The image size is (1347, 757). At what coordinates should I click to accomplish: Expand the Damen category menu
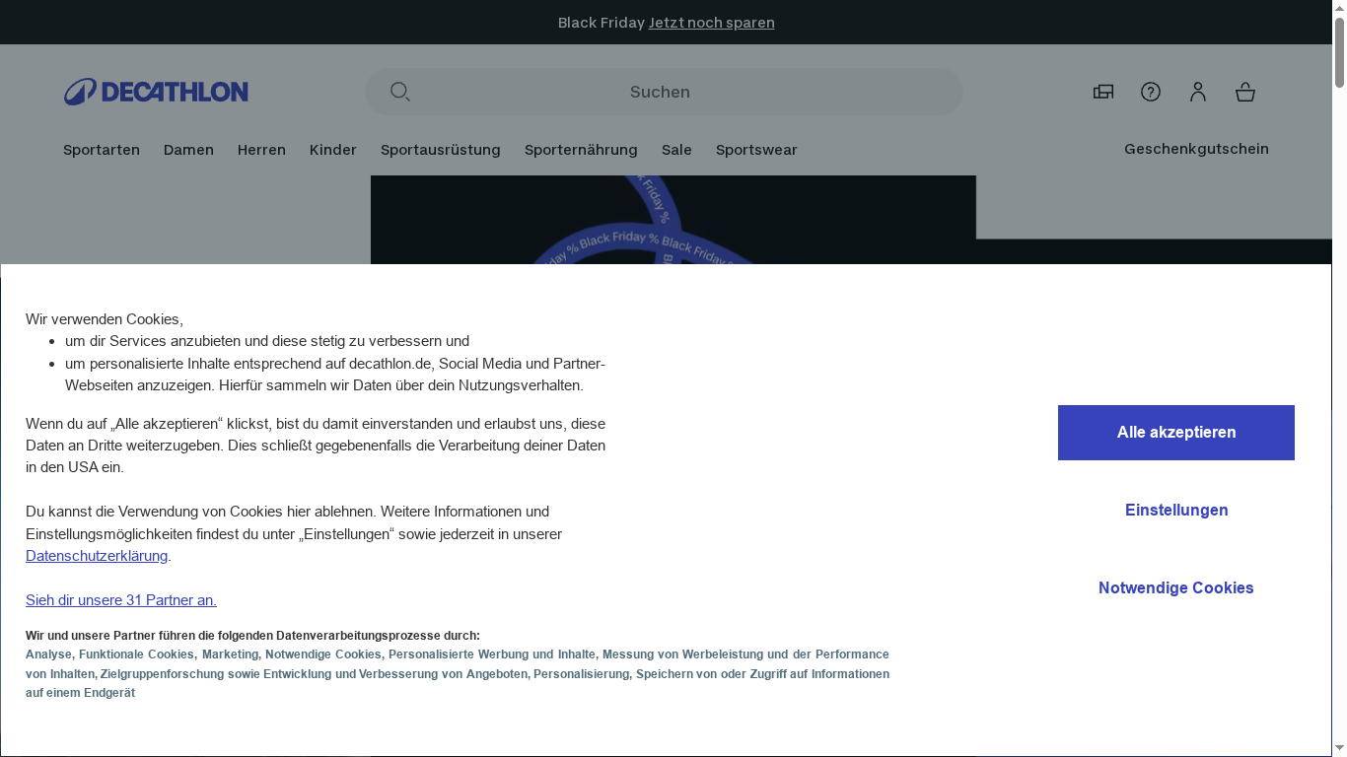188,150
